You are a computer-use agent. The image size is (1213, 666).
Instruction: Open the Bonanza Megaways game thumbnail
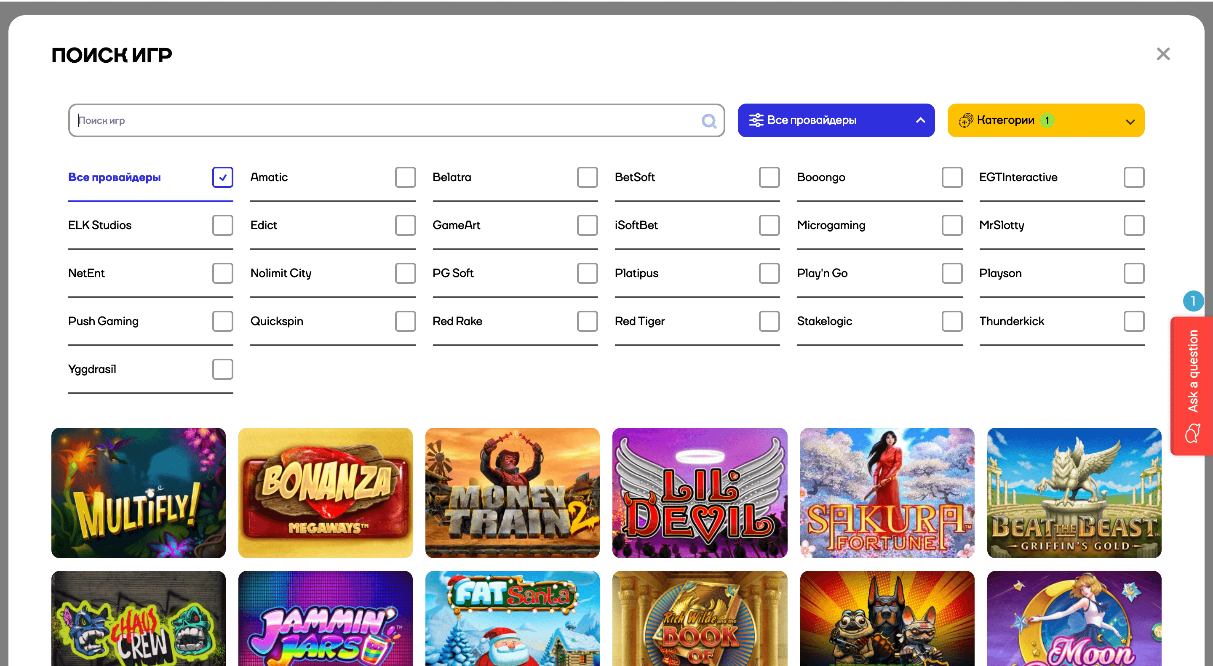325,492
